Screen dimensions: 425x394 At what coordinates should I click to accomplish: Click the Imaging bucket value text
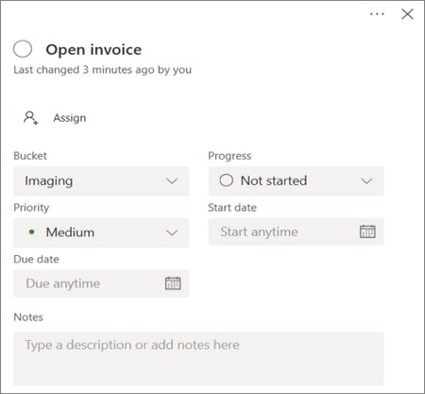49,181
